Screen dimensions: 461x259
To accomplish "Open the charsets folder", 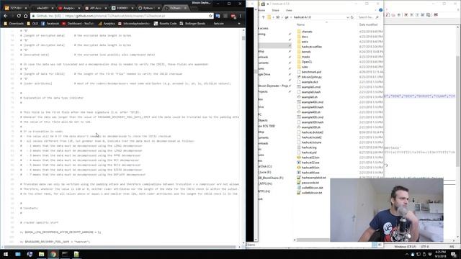I will tap(307, 32).
